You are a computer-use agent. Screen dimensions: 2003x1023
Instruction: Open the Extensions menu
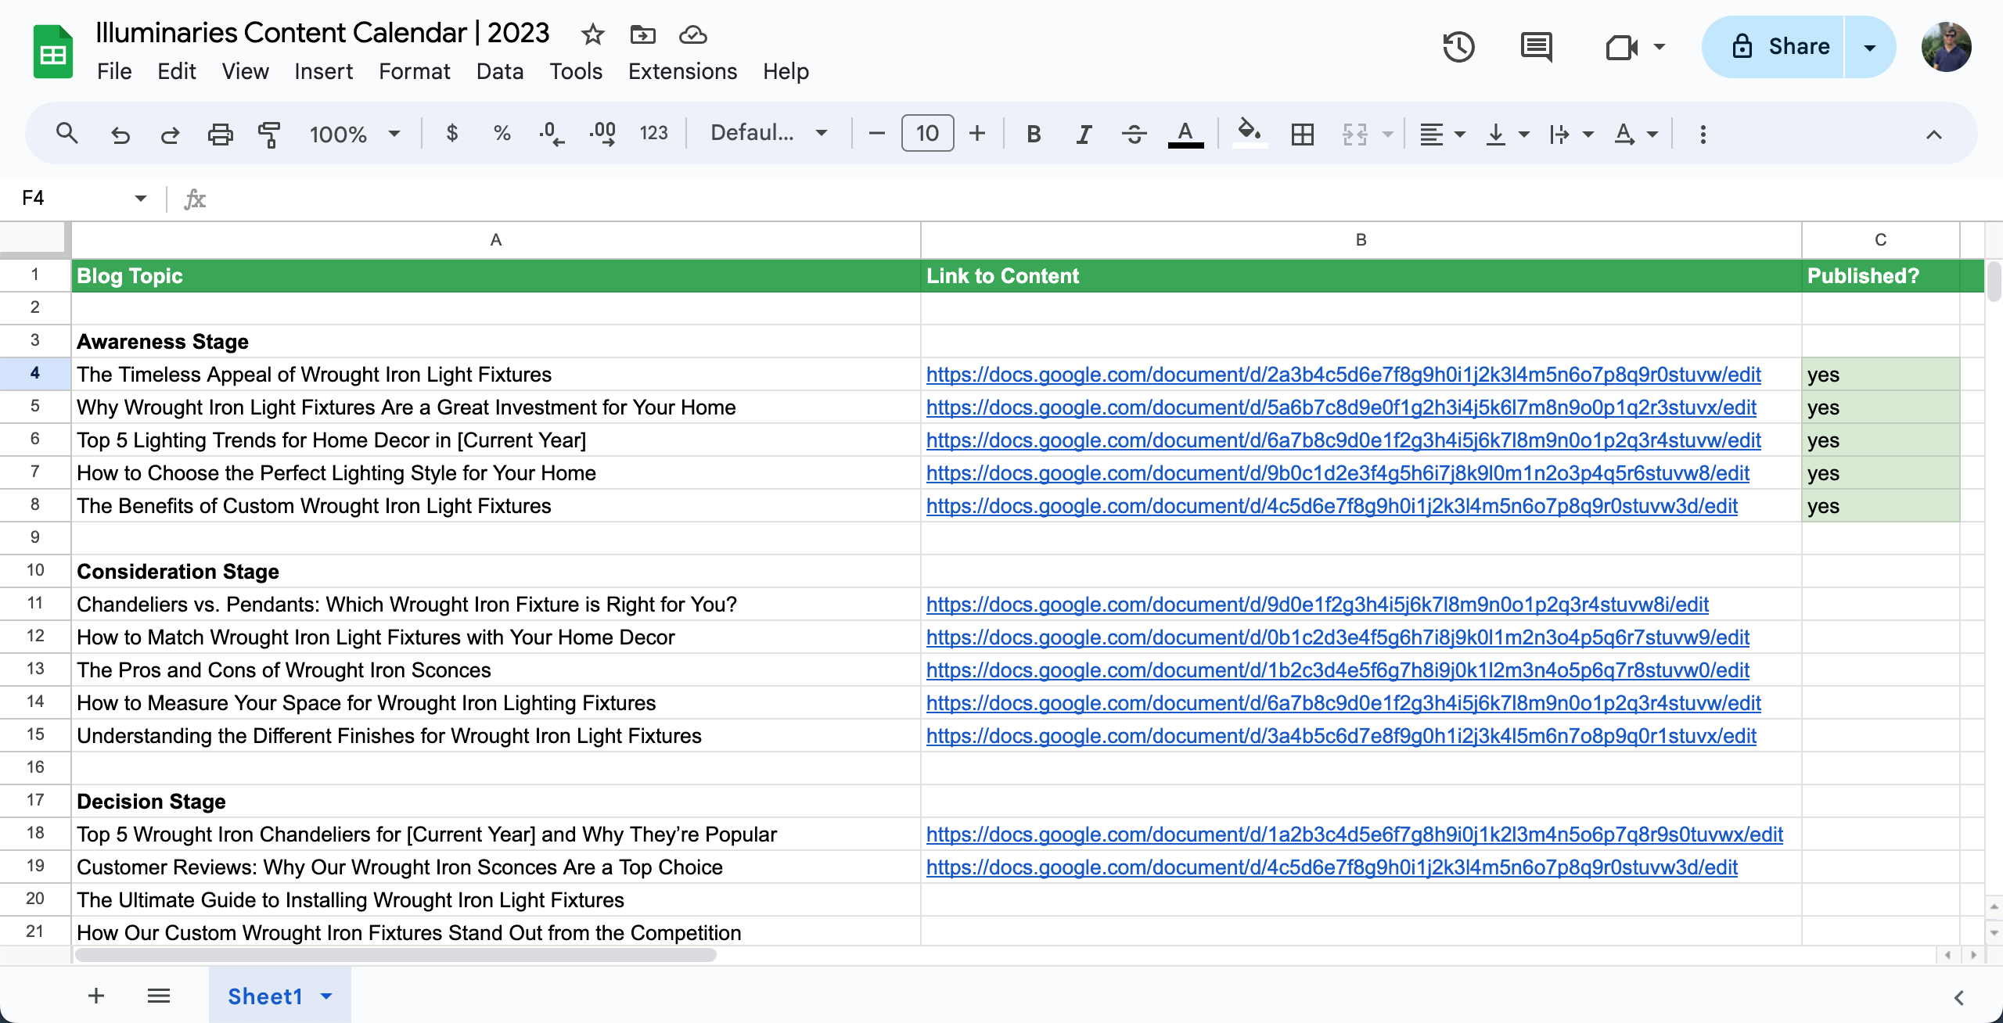[x=682, y=71]
